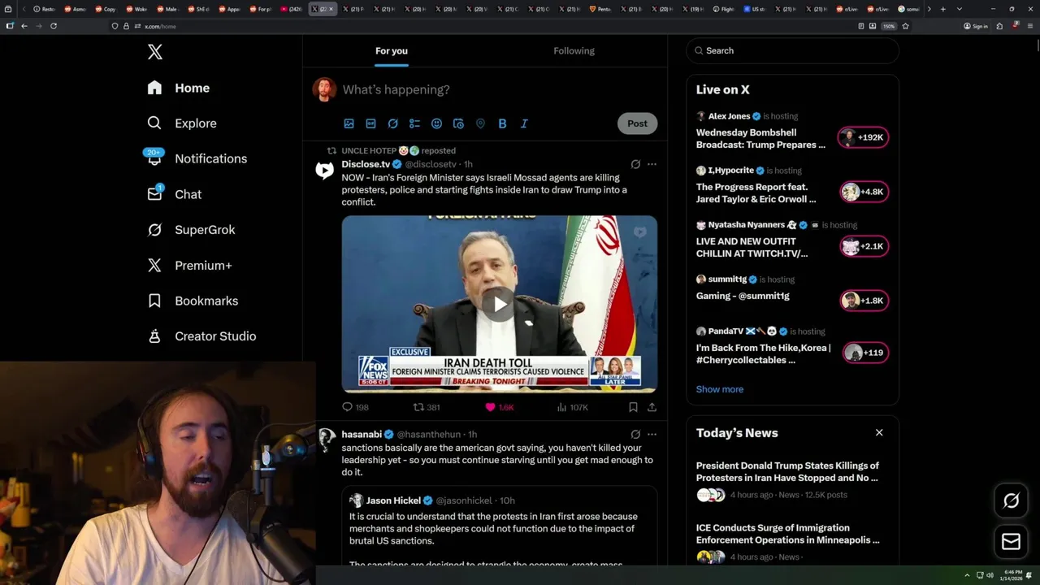
Task: Add media image to the post
Action: coord(349,123)
